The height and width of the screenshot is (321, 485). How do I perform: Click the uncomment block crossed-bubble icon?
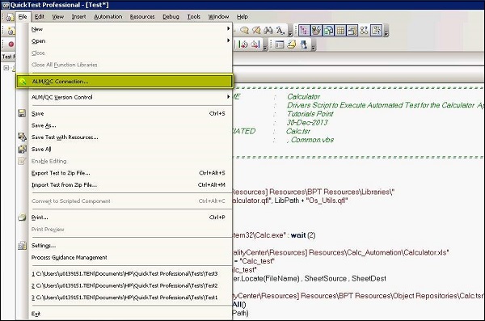pyautogui.click(x=256, y=31)
